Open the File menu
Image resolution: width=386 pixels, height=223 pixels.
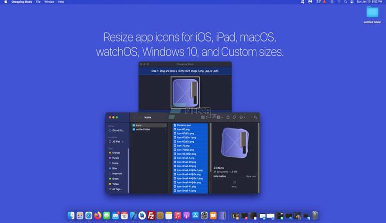click(x=38, y=2)
